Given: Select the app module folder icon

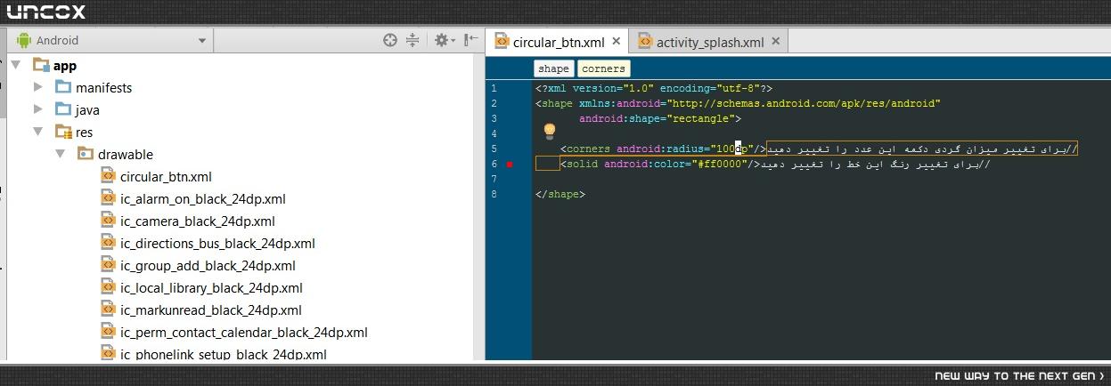Looking at the screenshot, I should pos(41,65).
